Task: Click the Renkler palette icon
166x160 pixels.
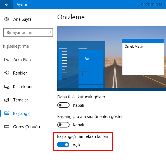Action: point(7,73)
